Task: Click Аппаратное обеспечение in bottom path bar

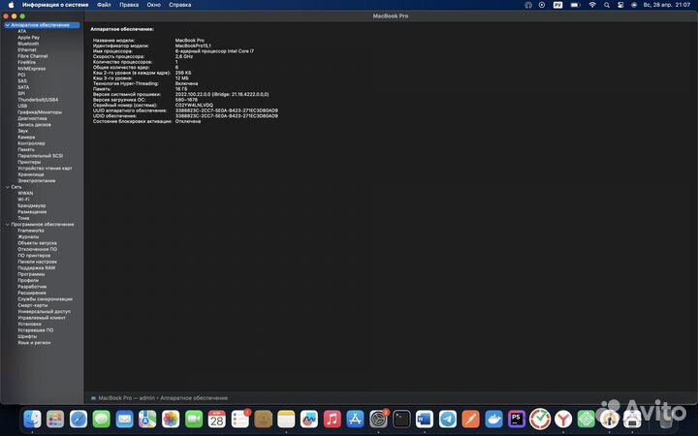Action: tap(194, 398)
